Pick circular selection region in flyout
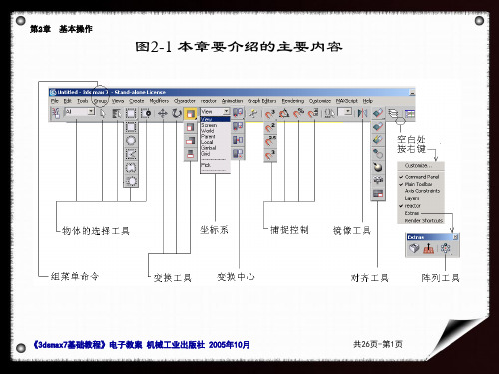Viewport: 499px width, 374px height. [131, 140]
